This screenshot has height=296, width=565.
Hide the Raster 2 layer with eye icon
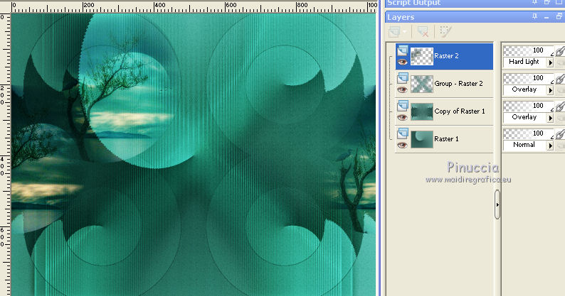click(402, 62)
